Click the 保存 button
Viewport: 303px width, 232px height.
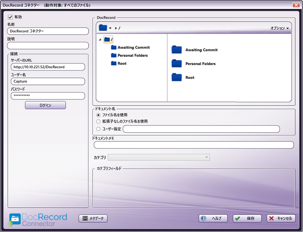click(x=247, y=218)
